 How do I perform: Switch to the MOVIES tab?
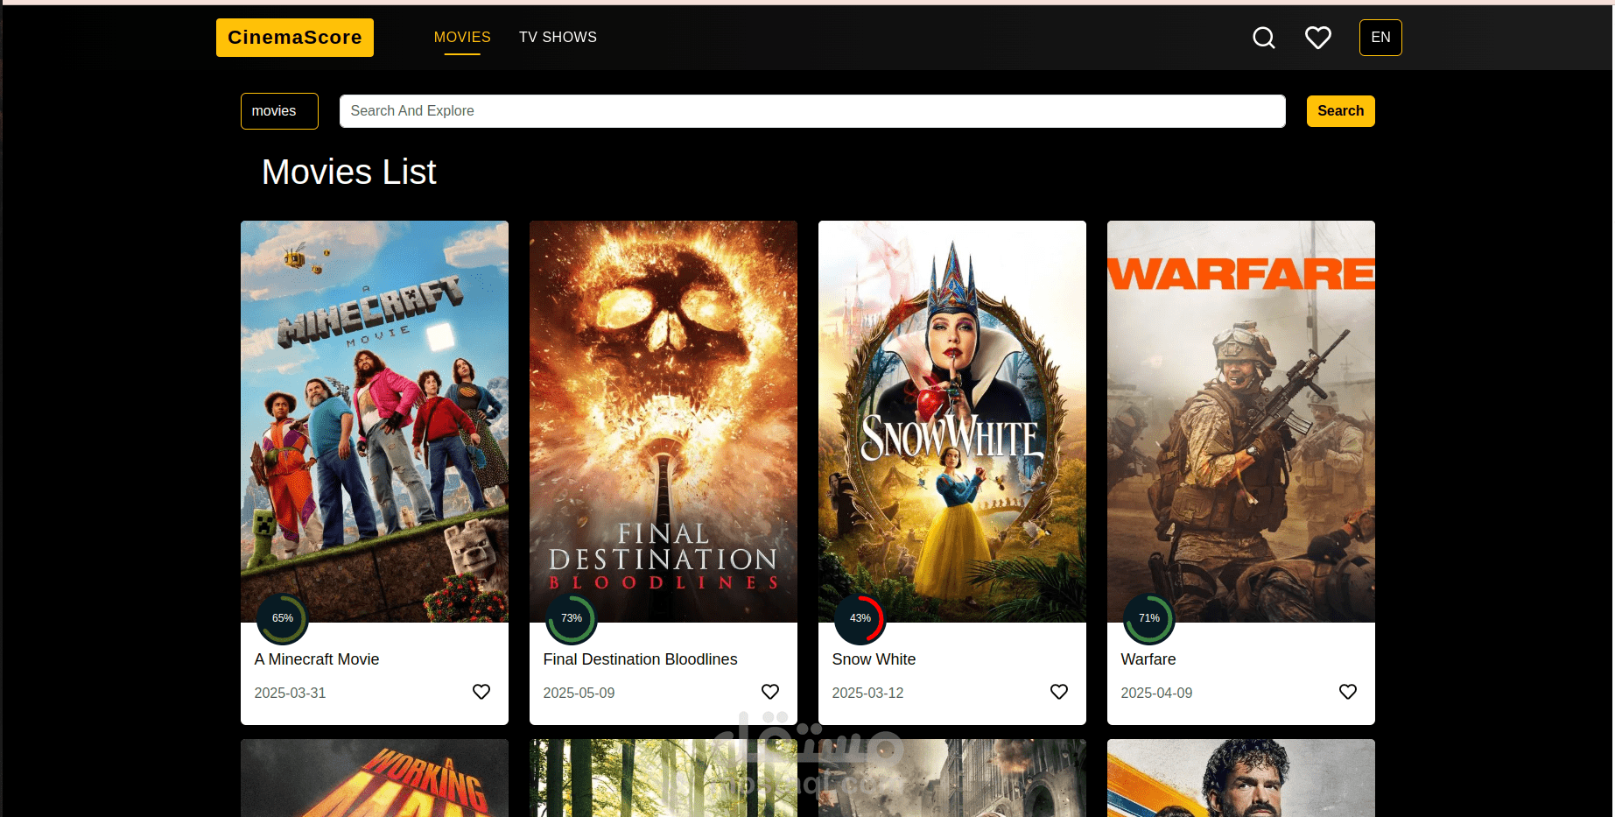point(462,38)
